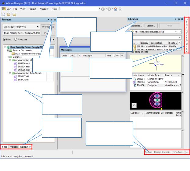Screen dimensions: 190x171
Task: Go to the Home page icon
Action: tap(116, 9)
